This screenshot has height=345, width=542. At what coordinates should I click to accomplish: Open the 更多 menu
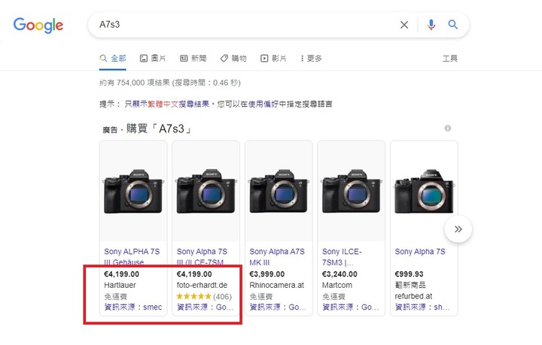pyautogui.click(x=311, y=59)
